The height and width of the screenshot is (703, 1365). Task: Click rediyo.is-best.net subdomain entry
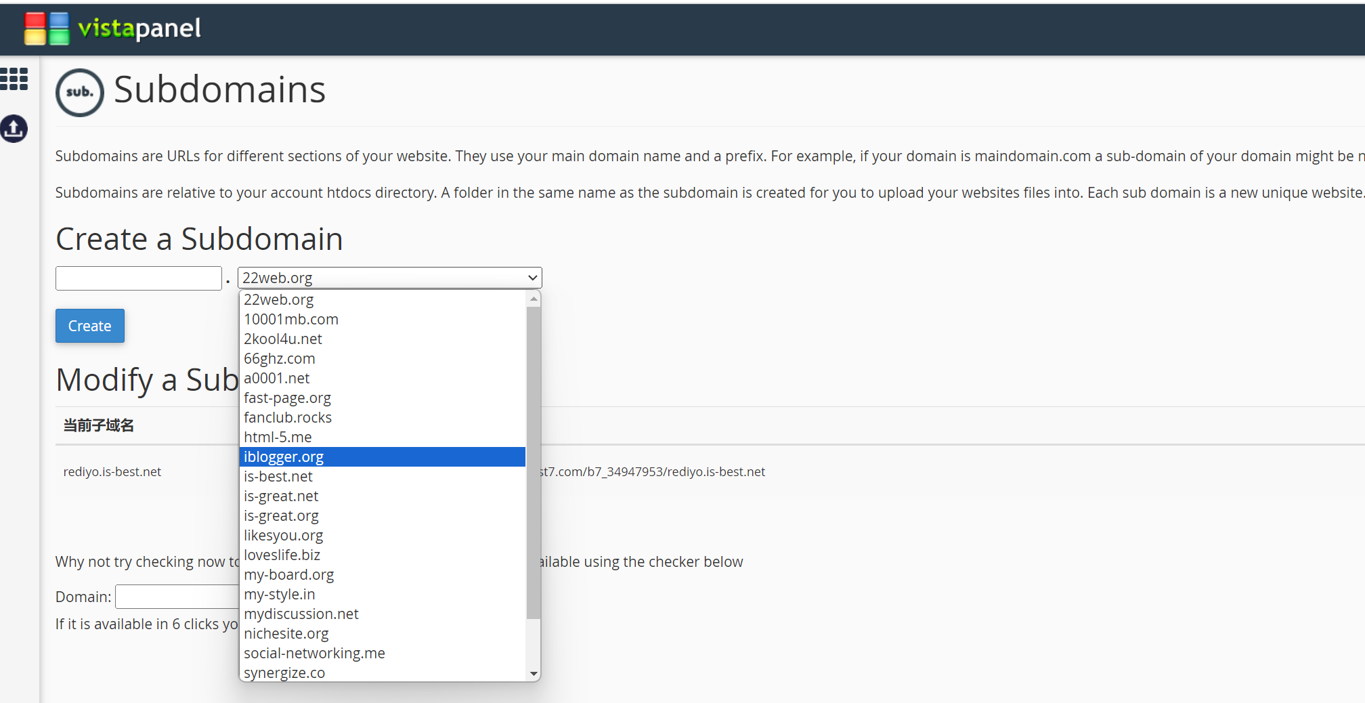[x=112, y=471]
